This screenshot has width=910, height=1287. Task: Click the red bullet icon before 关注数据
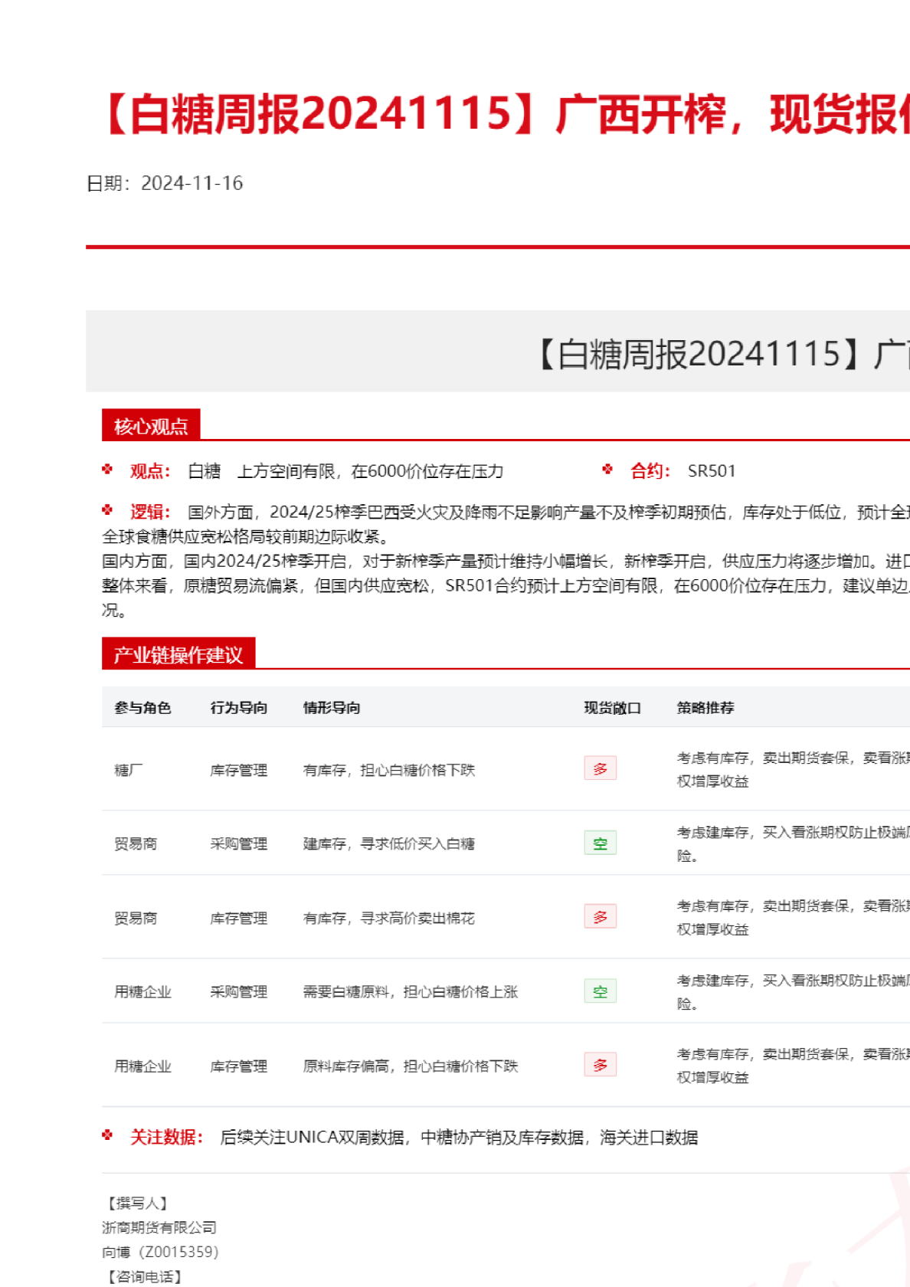(107, 1135)
